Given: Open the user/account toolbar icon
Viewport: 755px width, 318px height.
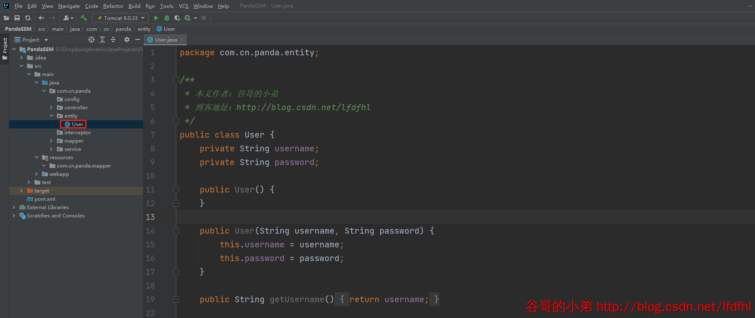Looking at the screenshot, I should pyautogui.click(x=68, y=18).
